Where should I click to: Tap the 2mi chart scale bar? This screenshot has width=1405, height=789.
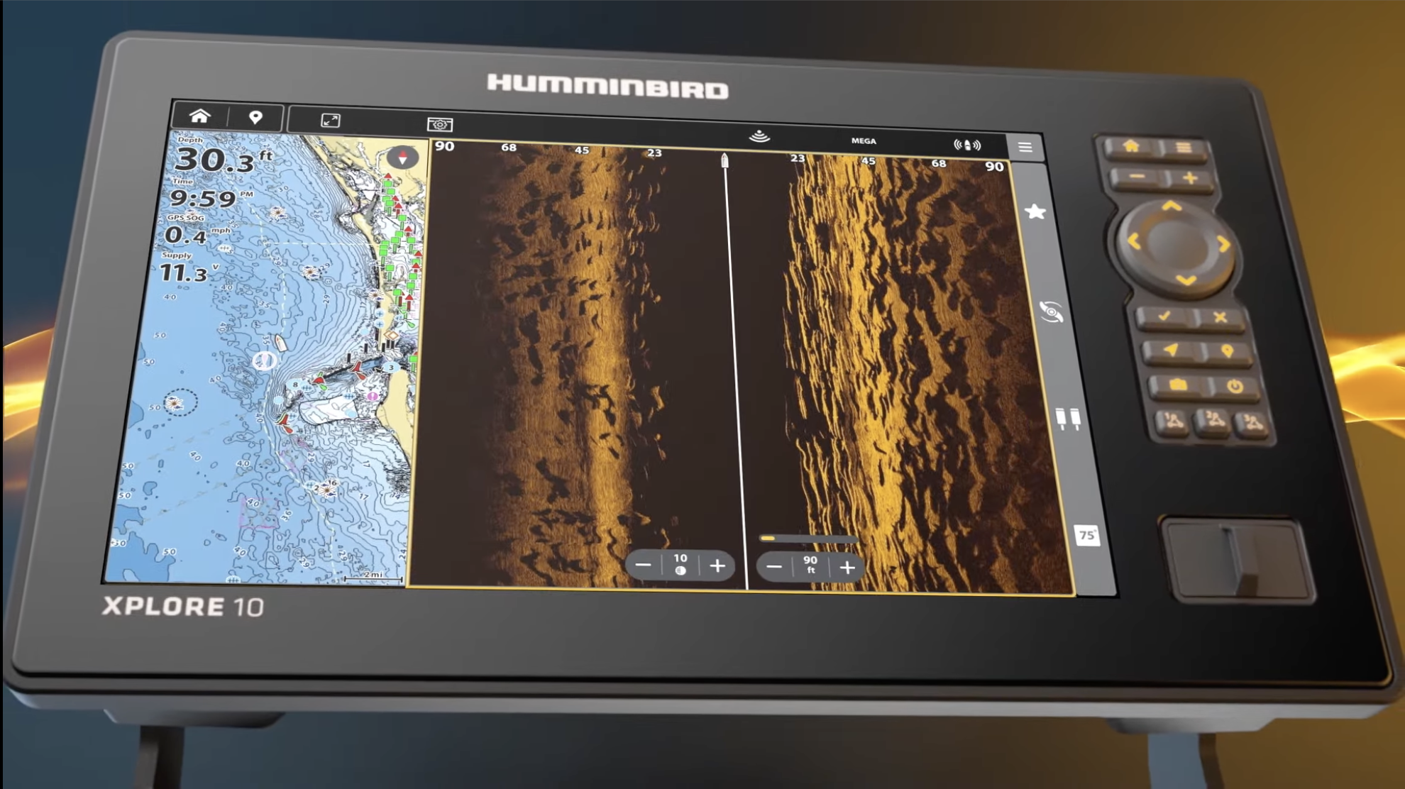[x=373, y=577]
